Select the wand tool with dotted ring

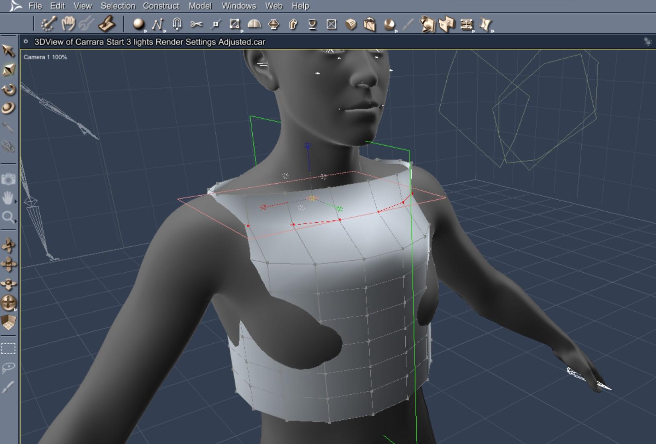pyautogui.click(x=49, y=24)
